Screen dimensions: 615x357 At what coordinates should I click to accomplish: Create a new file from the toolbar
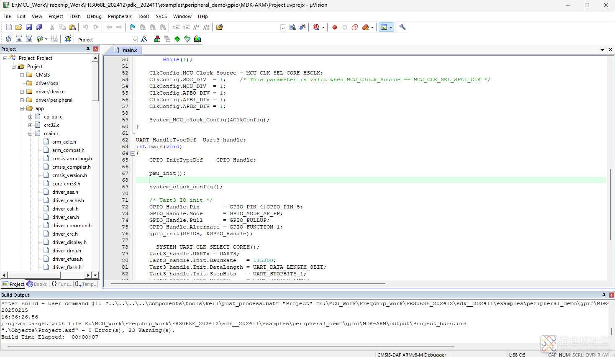coord(9,27)
